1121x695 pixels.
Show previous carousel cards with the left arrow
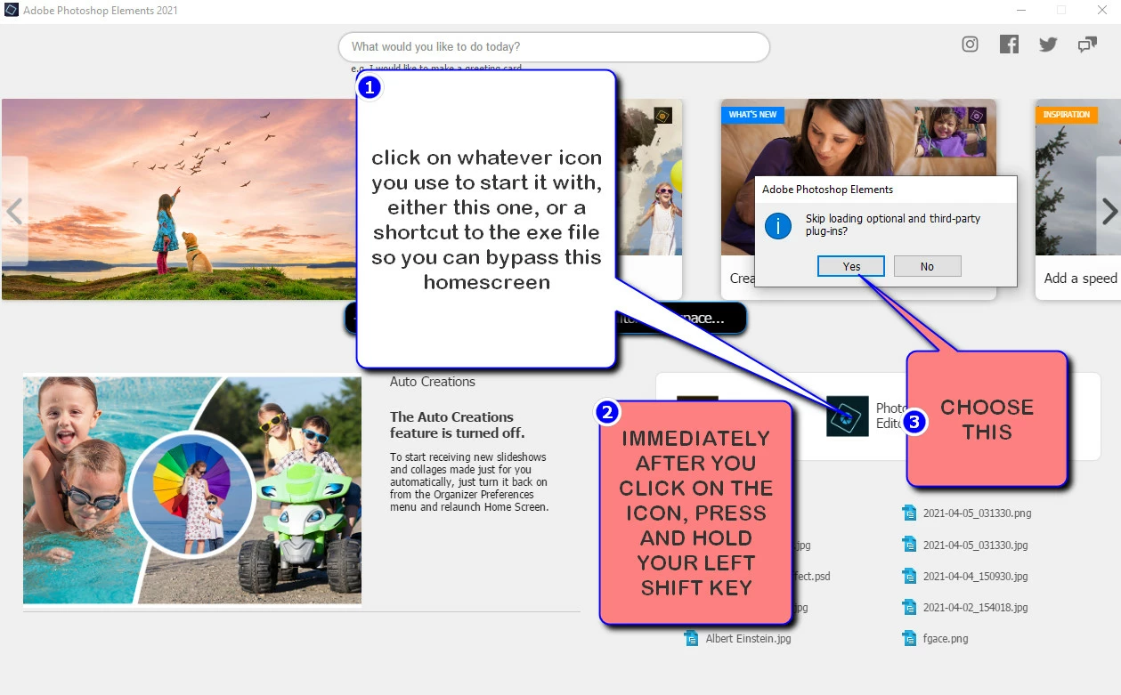point(14,211)
